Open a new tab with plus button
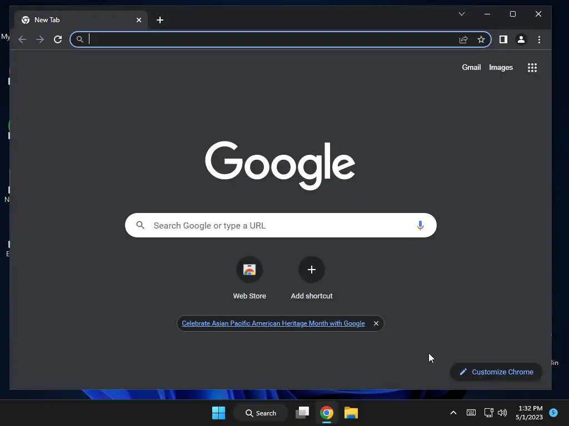The height and width of the screenshot is (426, 569). coord(160,20)
